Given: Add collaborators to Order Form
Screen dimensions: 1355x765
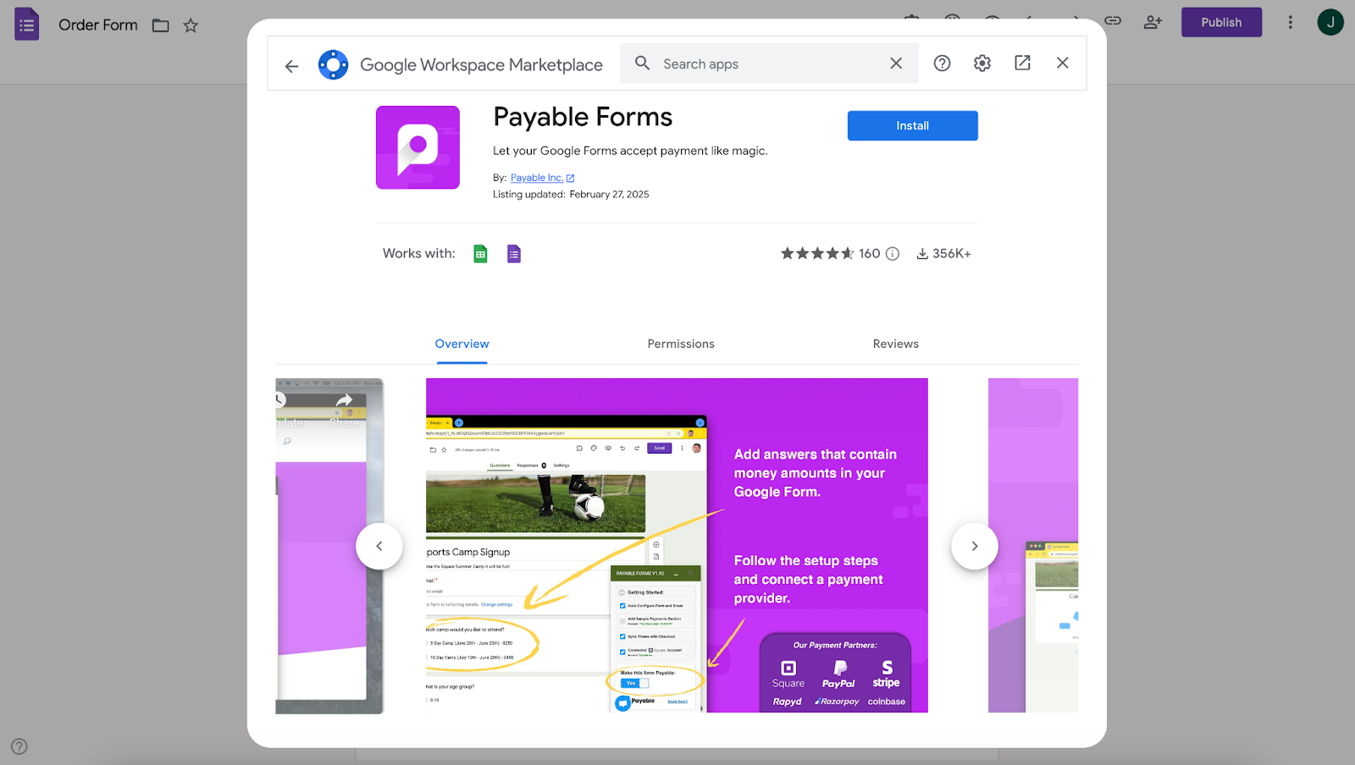Looking at the screenshot, I should click(x=1153, y=22).
